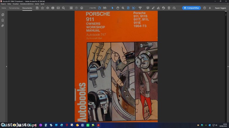The image size is (229, 128).
Task: Add the document to starred favorites
Action: tap(42, 8)
